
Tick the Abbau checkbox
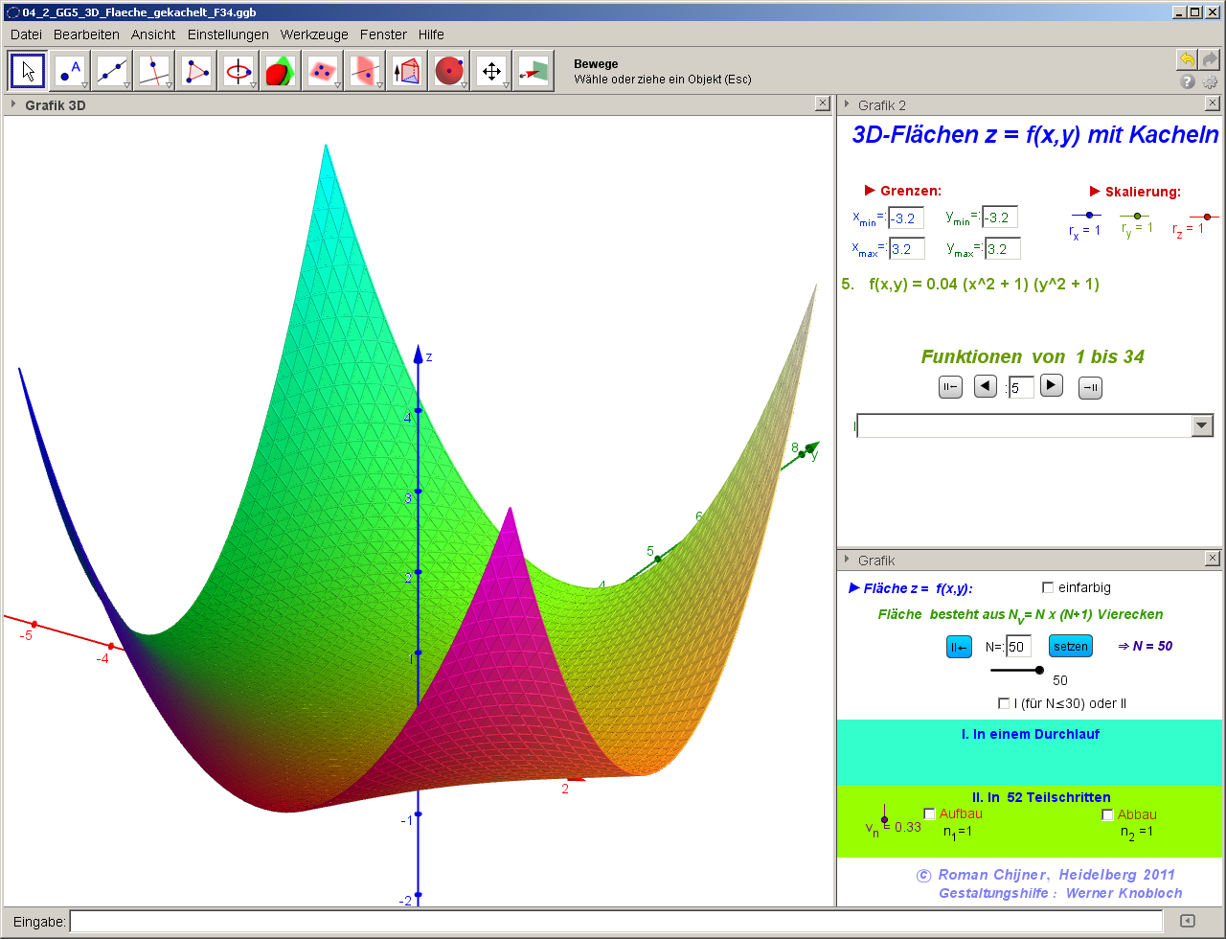click(1107, 814)
